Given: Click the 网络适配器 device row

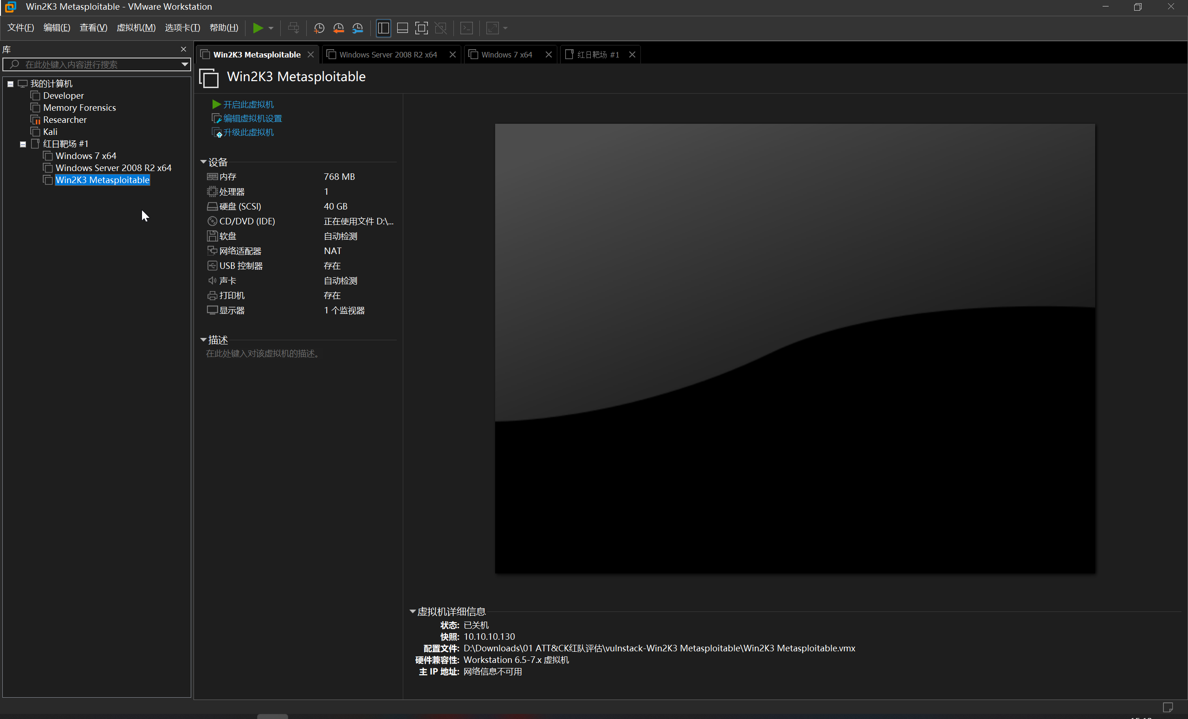Looking at the screenshot, I should tap(300, 251).
